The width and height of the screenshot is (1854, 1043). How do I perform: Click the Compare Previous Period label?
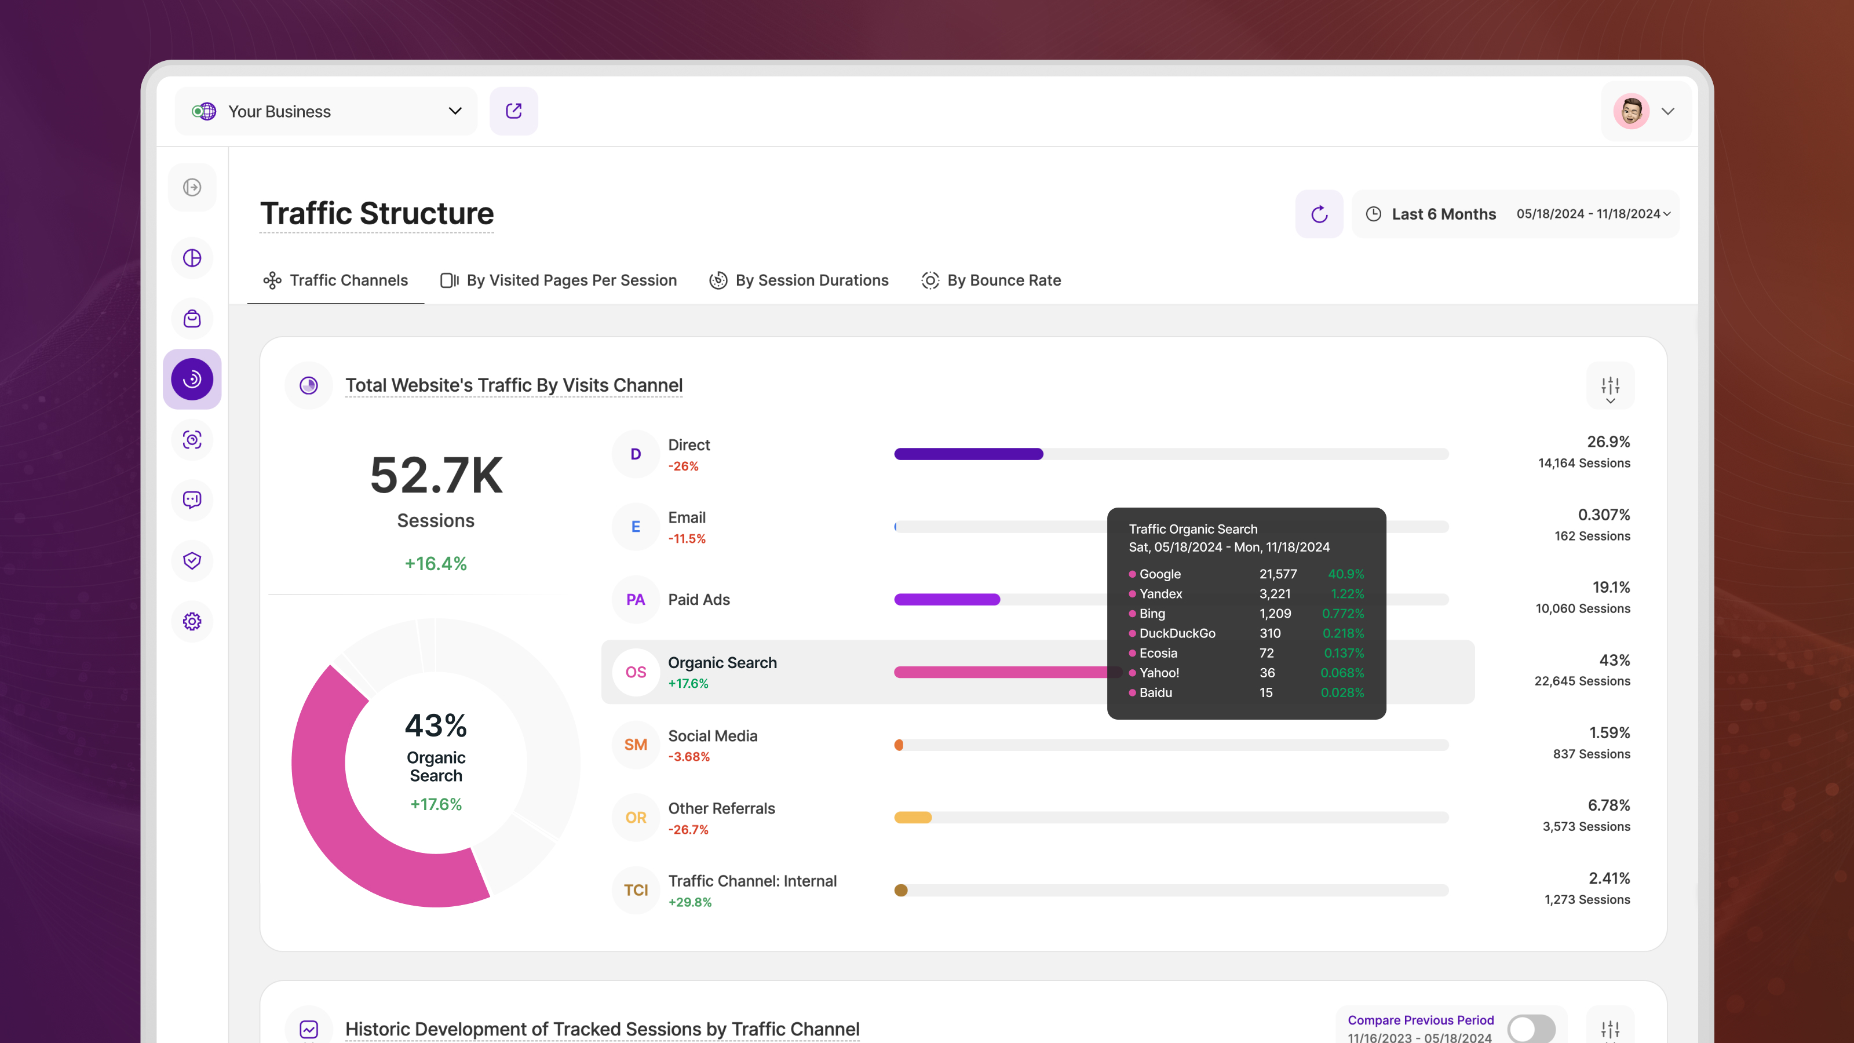[1421, 1020]
